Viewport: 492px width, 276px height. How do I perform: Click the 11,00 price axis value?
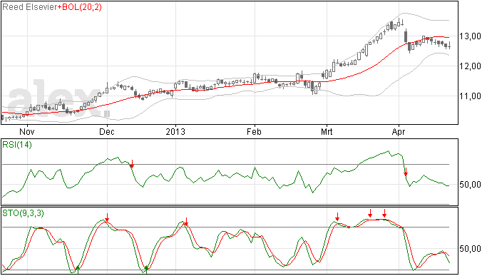coord(470,96)
